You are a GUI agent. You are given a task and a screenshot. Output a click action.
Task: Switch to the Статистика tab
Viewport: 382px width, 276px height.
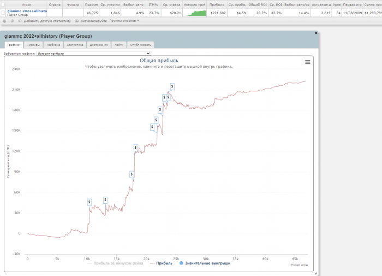tap(74, 45)
